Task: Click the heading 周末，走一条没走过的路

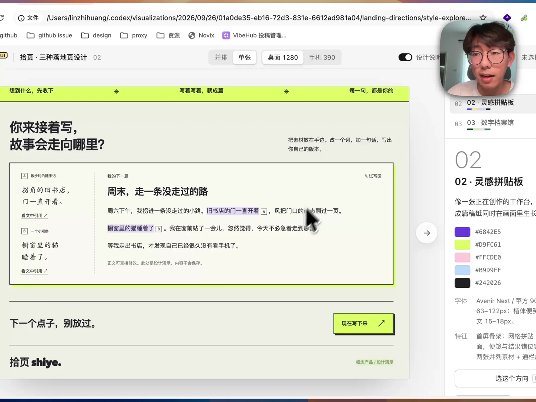Action: pyautogui.click(x=157, y=192)
